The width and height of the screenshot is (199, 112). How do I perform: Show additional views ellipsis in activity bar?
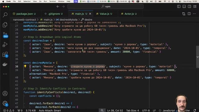click(x=5, y=74)
